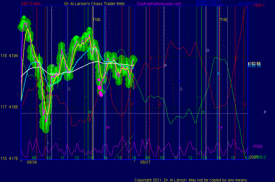275x182 pixels.
Task: Click the "10" hour label of the 05/26 session
Action: tap(48, 158)
